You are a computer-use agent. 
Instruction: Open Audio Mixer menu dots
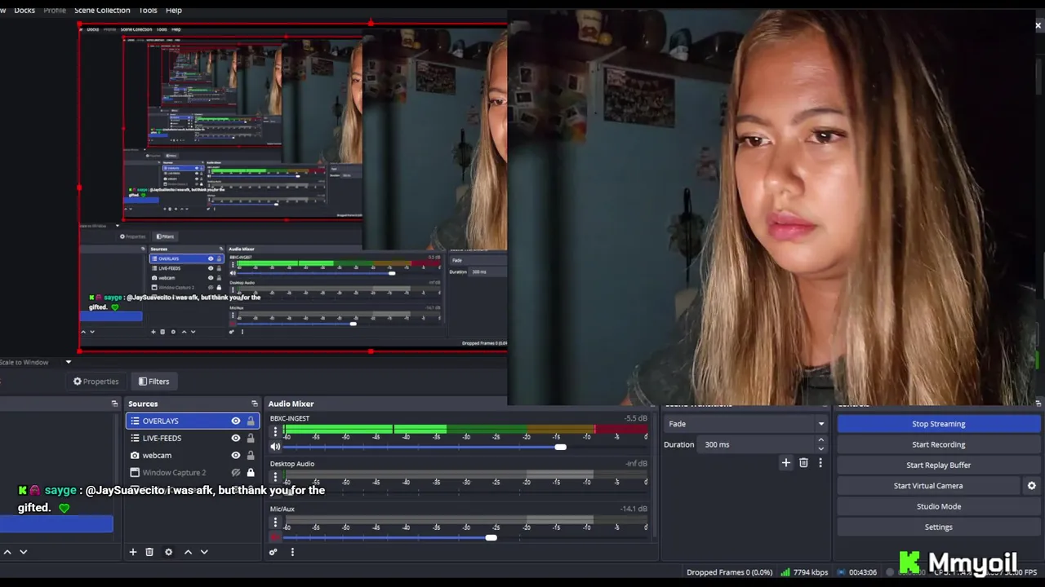pyautogui.click(x=292, y=552)
